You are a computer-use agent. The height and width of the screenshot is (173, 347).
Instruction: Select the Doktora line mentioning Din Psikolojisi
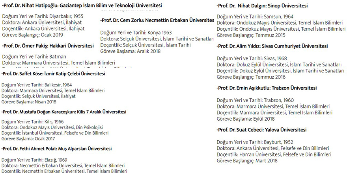pos(52,127)
